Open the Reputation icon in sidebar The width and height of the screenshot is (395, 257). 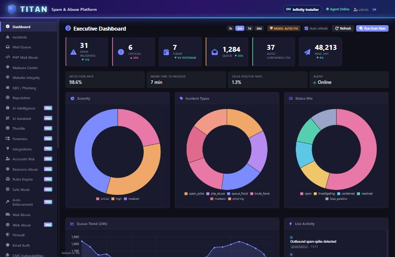tap(7, 98)
